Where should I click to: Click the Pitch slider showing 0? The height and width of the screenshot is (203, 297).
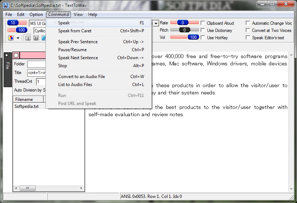(x=185, y=30)
